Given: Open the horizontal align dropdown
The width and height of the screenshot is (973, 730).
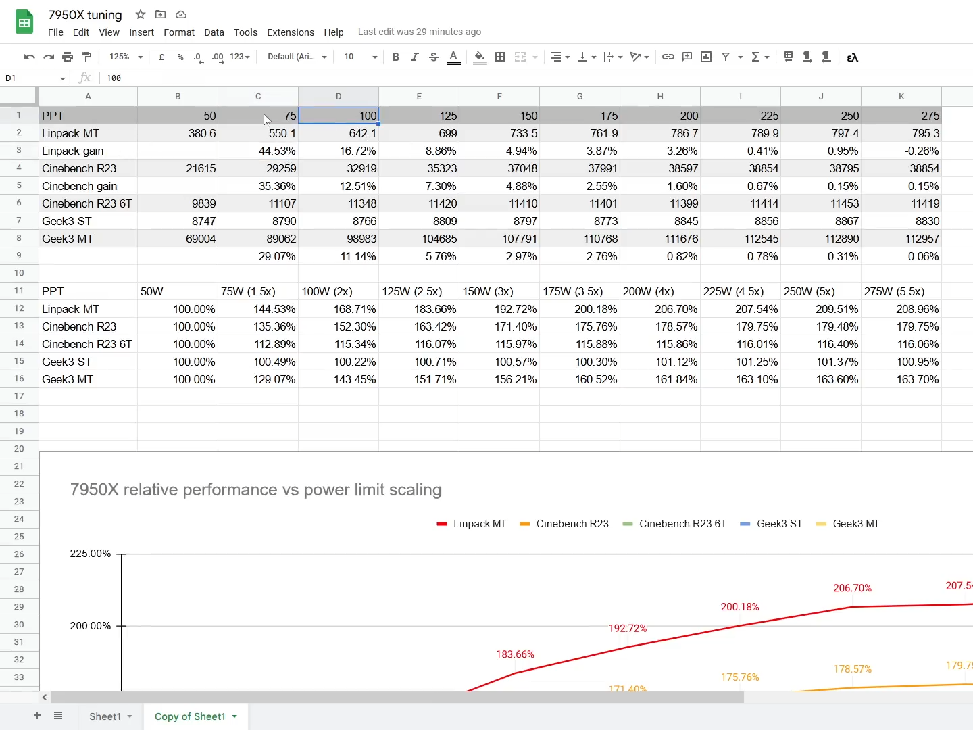Looking at the screenshot, I should 560,57.
